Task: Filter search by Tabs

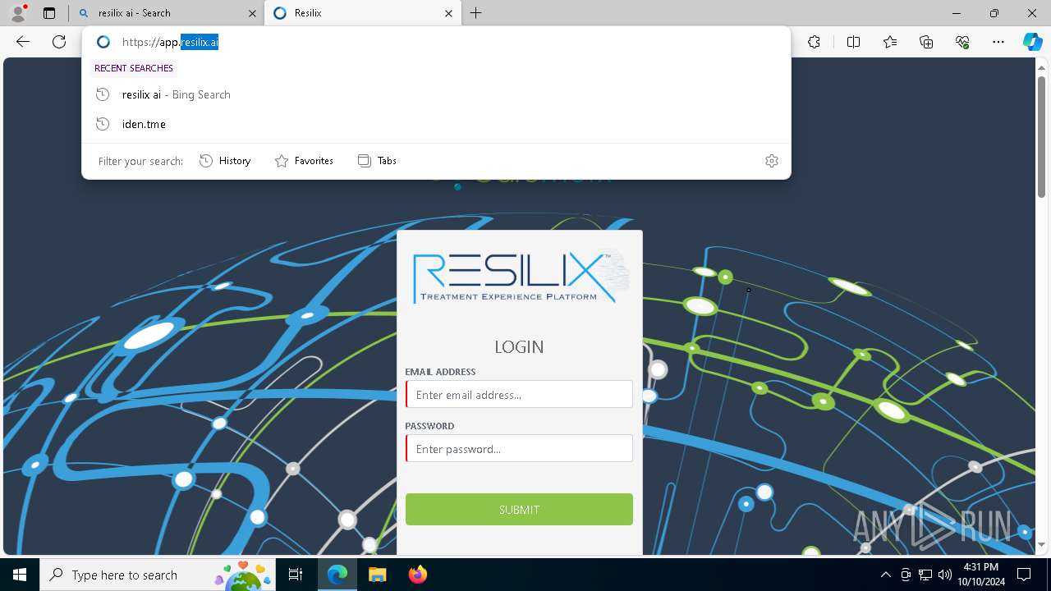Action: click(377, 161)
